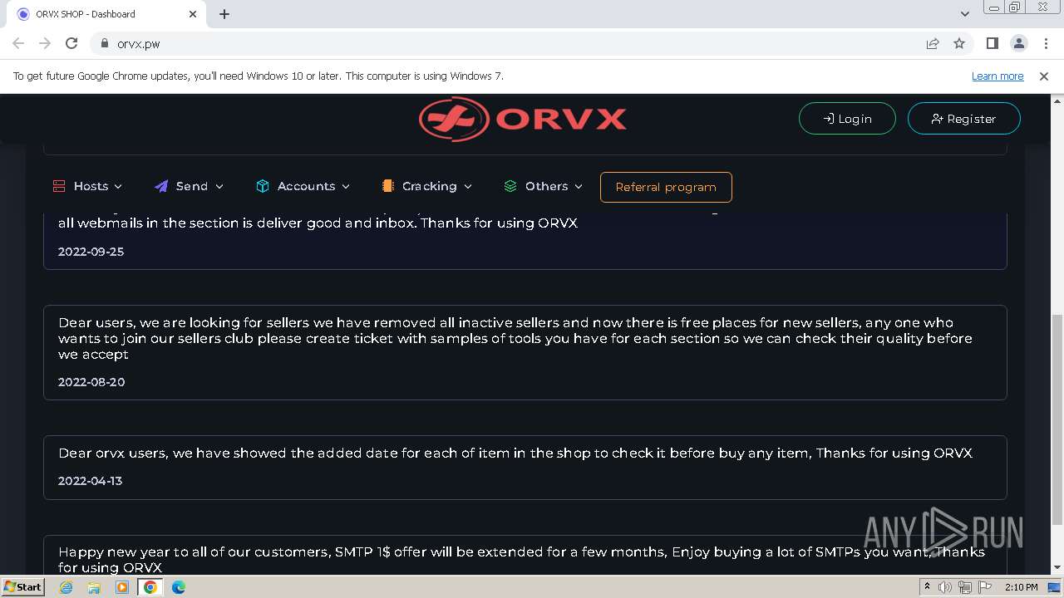
Task: Open the Learn more link
Action: 997,76
